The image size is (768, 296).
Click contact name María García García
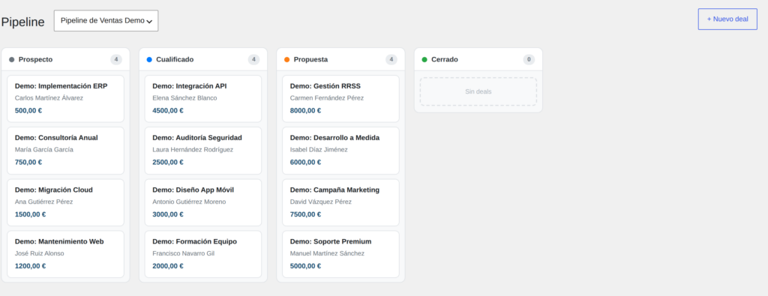[x=44, y=150]
